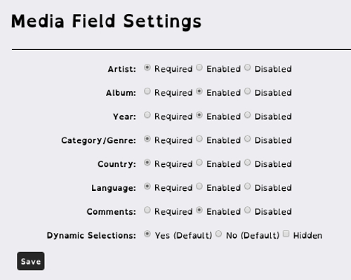Choose Disabled for Year field

point(248,115)
